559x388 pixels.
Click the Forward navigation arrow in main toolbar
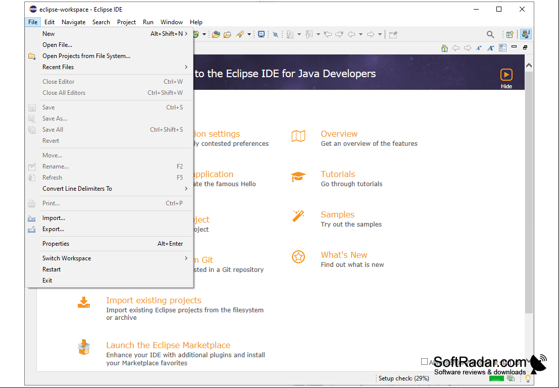click(x=371, y=34)
